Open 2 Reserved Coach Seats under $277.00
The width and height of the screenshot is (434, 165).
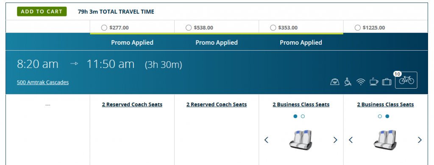point(132,104)
